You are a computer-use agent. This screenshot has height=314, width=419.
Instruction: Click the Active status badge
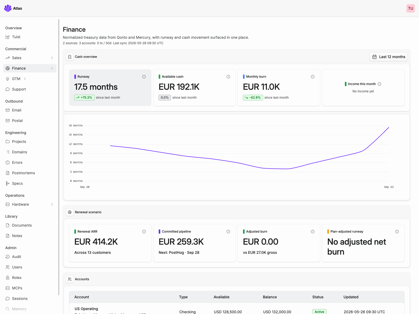coord(319,312)
